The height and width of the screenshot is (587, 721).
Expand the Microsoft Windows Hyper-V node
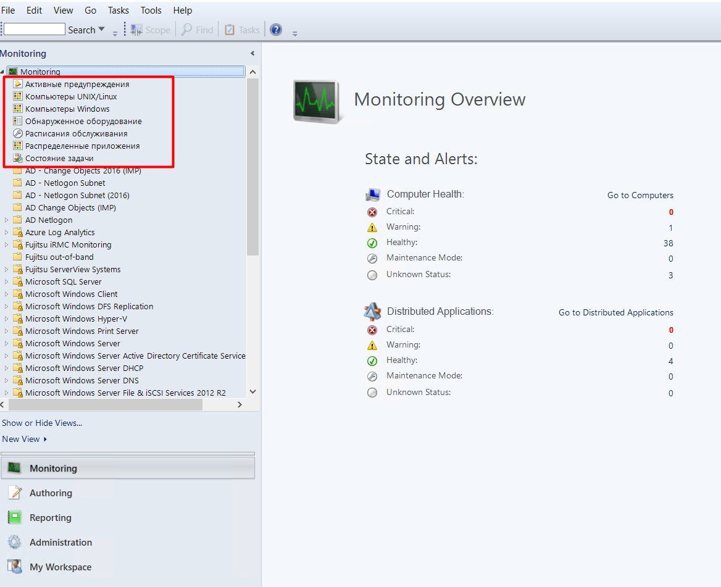tap(6, 318)
